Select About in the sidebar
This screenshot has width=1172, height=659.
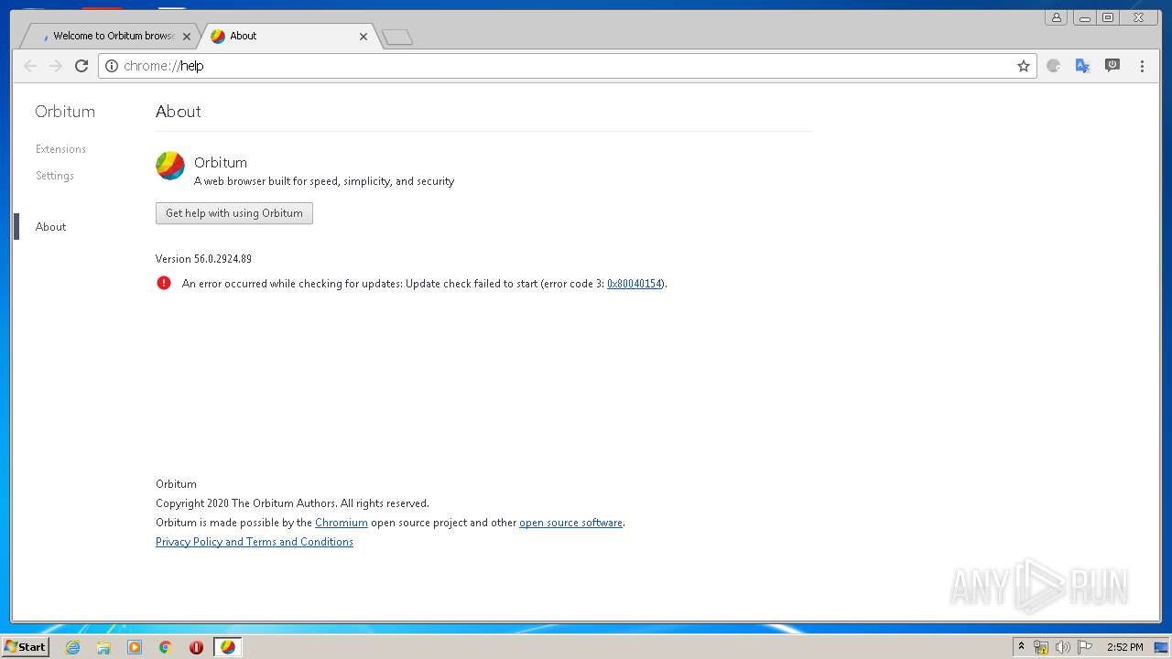point(50,227)
